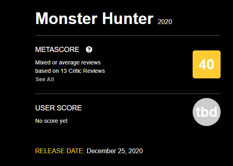Click the yellow RELEASE DATE label
Viewport: 233px width, 166px height.
click(x=60, y=151)
